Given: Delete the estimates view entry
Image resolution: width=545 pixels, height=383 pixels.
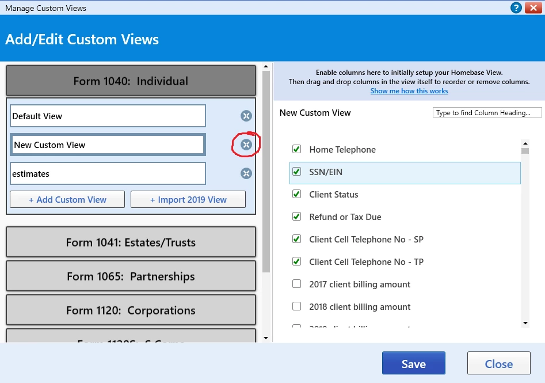Looking at the screenshot, I should (246, 173).
